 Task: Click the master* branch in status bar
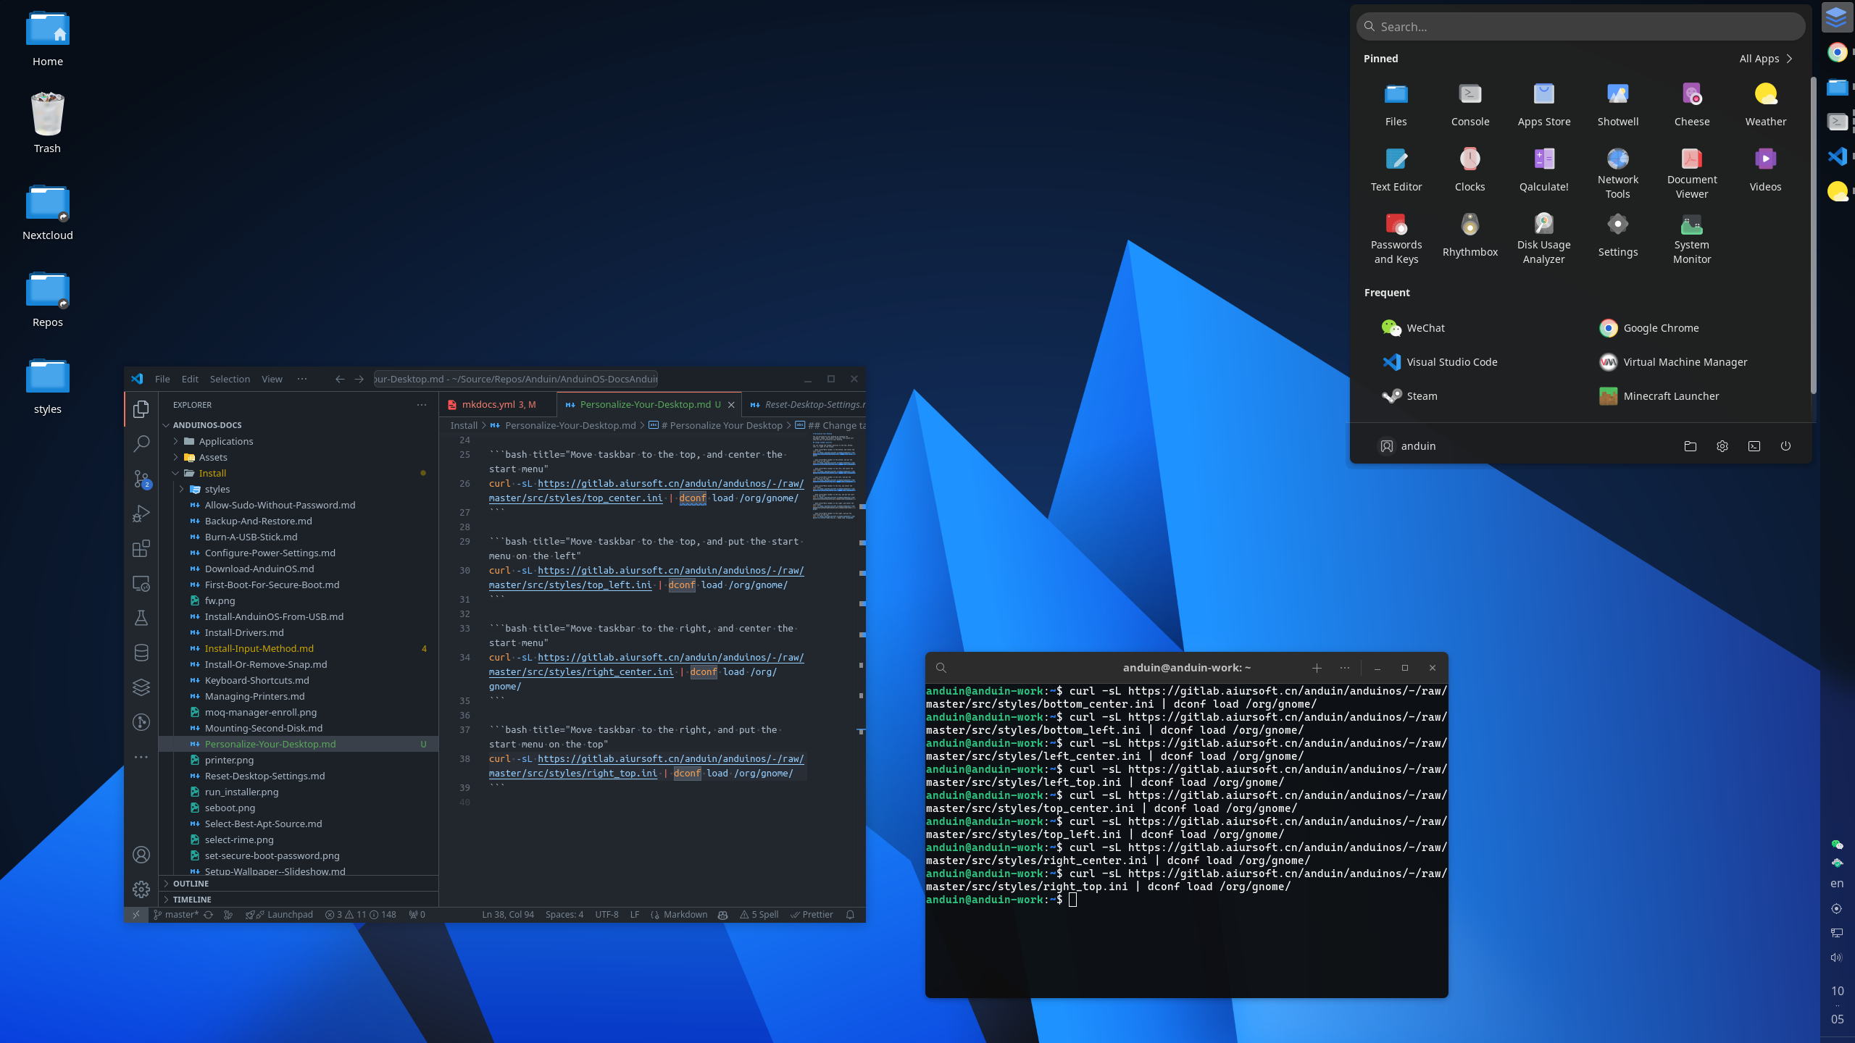click(x=176, y=915)
